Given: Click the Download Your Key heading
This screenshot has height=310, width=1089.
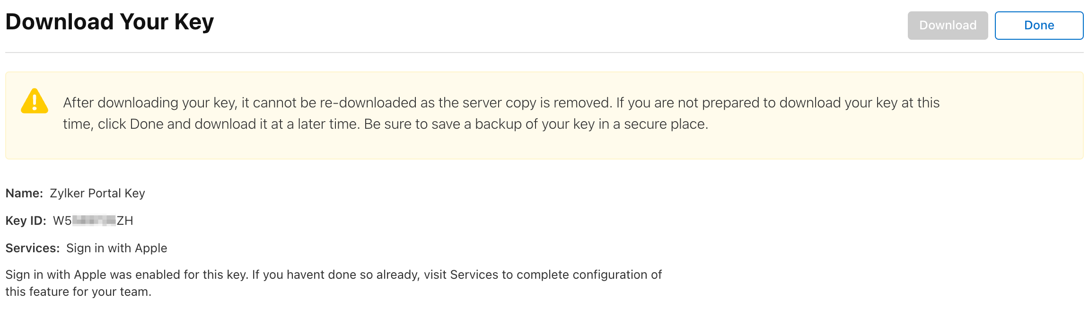Looking at the screenshot, I should (110, 22).
